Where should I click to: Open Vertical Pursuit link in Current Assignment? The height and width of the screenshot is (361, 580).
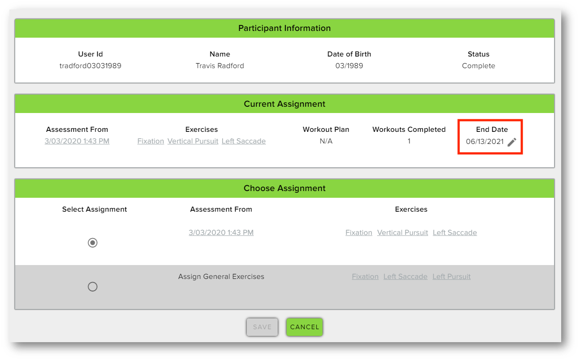(x=193, y=141)
